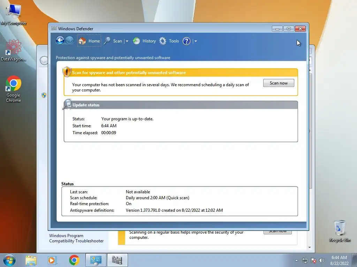The width and height of the screenshot is (357, 267).
Task: Open Windows Media Player from the taskbar
Action: [52, 260]
